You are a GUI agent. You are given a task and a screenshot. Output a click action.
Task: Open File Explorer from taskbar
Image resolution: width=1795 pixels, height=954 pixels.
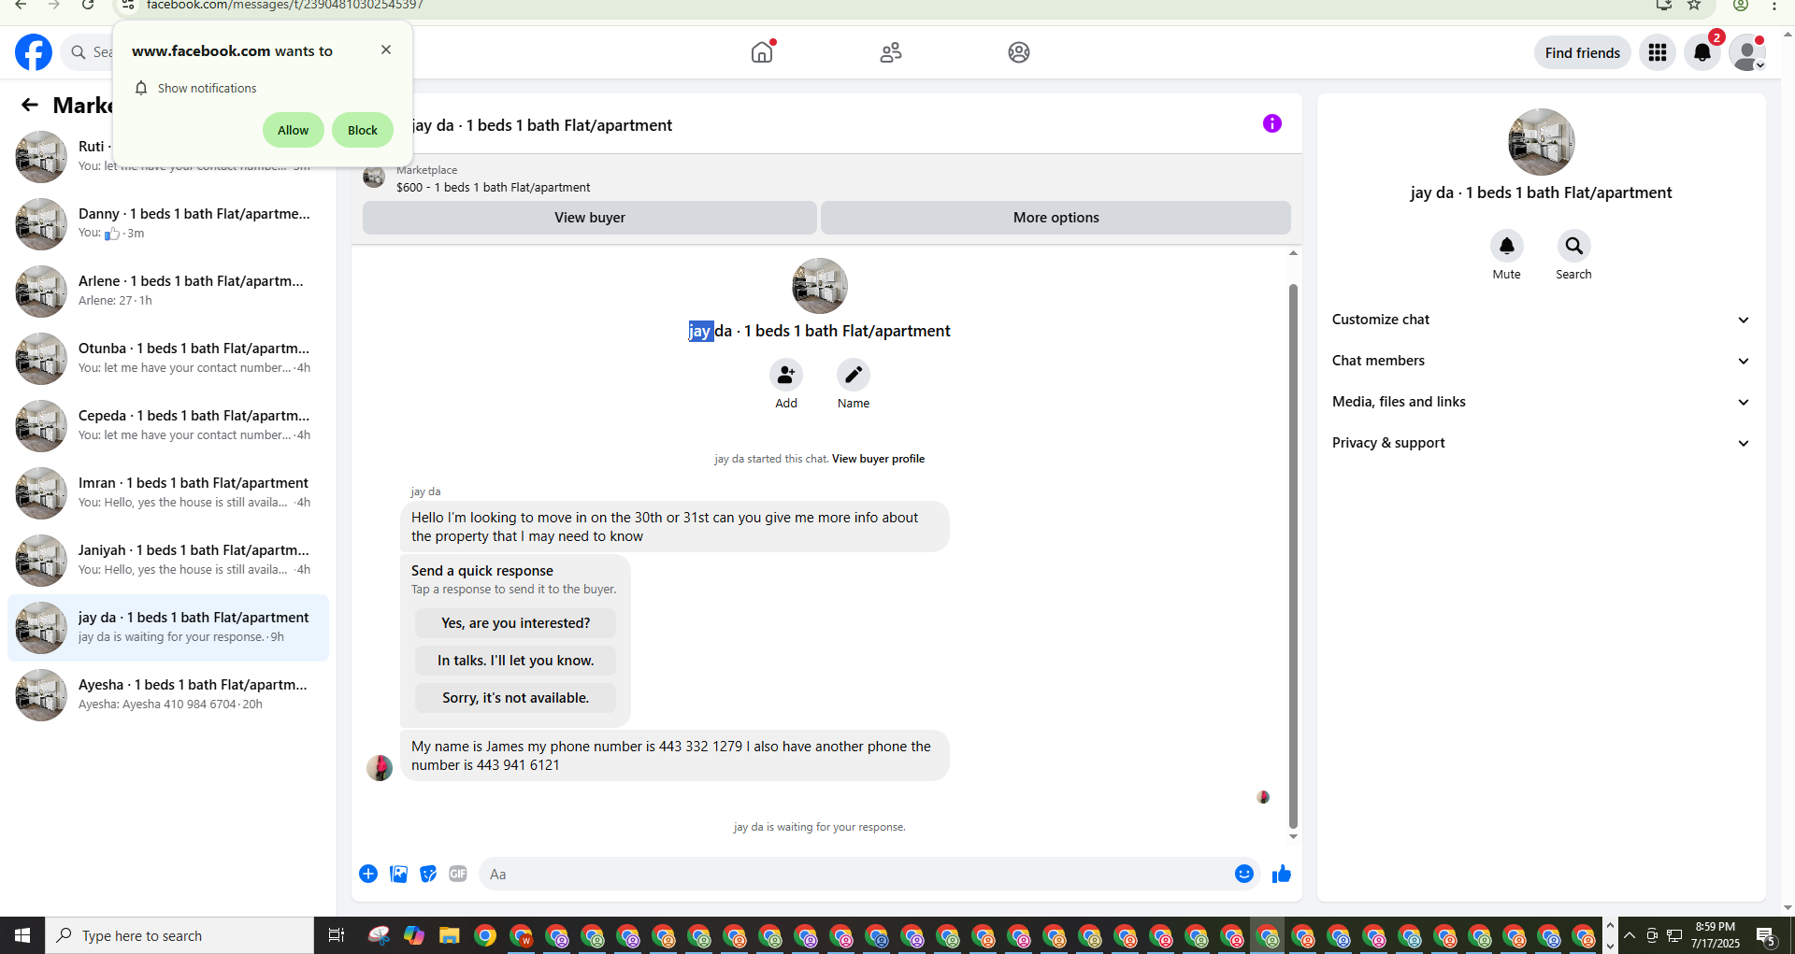tap(450, 935)
